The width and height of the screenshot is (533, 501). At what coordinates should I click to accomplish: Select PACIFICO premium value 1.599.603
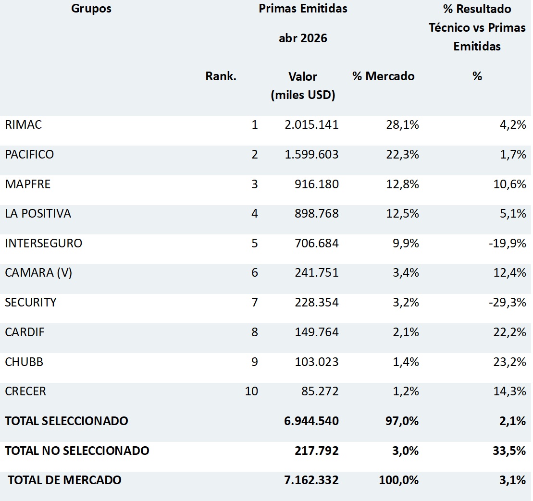pos(312,155)
